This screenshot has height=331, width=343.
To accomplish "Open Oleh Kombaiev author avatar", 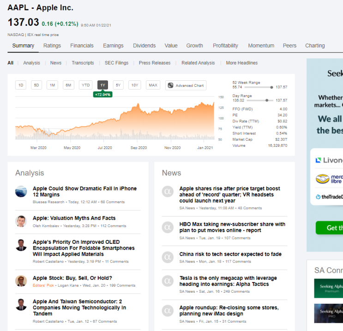I will tap(21, 221).
